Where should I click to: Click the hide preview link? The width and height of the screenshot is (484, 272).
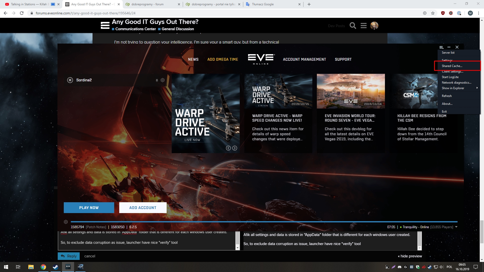pyautogui.click(x=410, y=256)
